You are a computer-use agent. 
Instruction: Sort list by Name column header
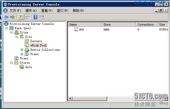click(x=85, y=25)
